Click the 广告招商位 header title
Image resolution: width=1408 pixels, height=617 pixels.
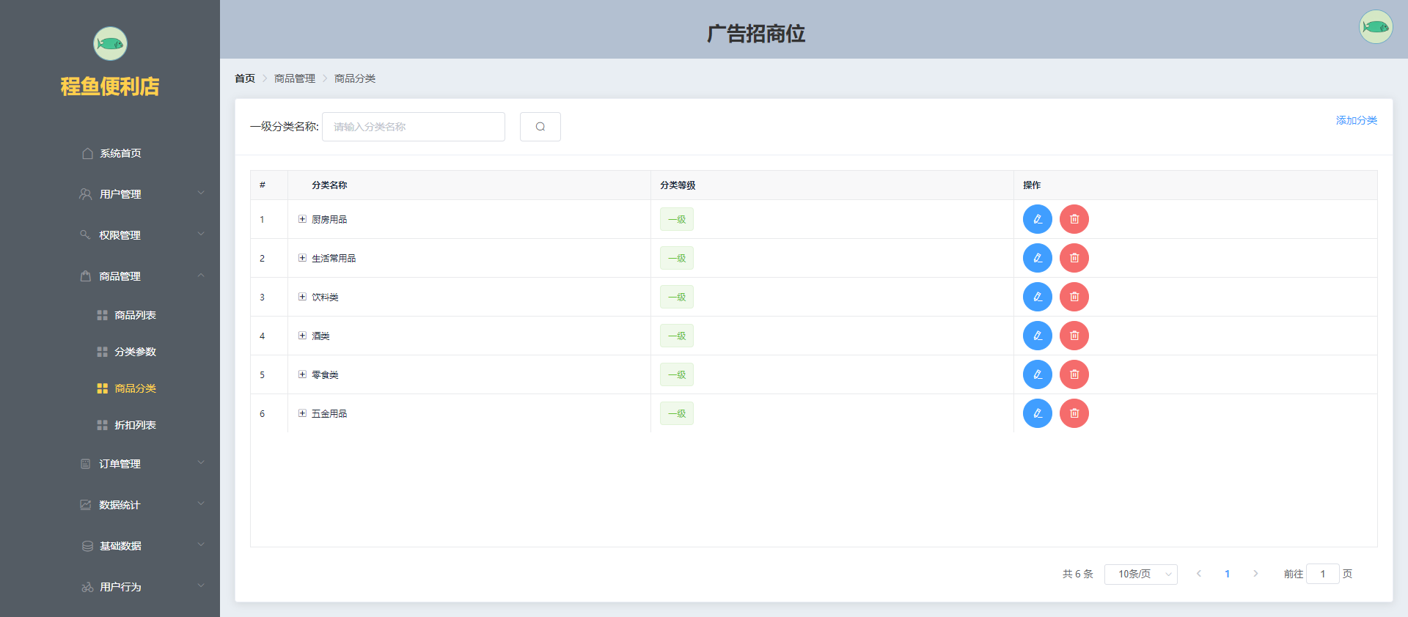coord(756,34)
